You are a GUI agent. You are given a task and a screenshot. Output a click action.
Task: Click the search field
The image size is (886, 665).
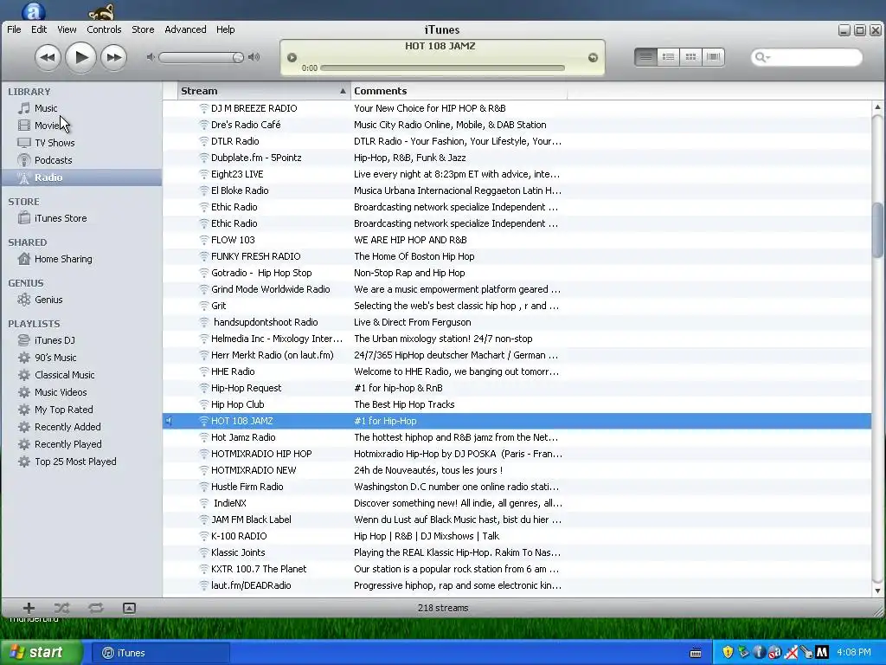point(807,56)
